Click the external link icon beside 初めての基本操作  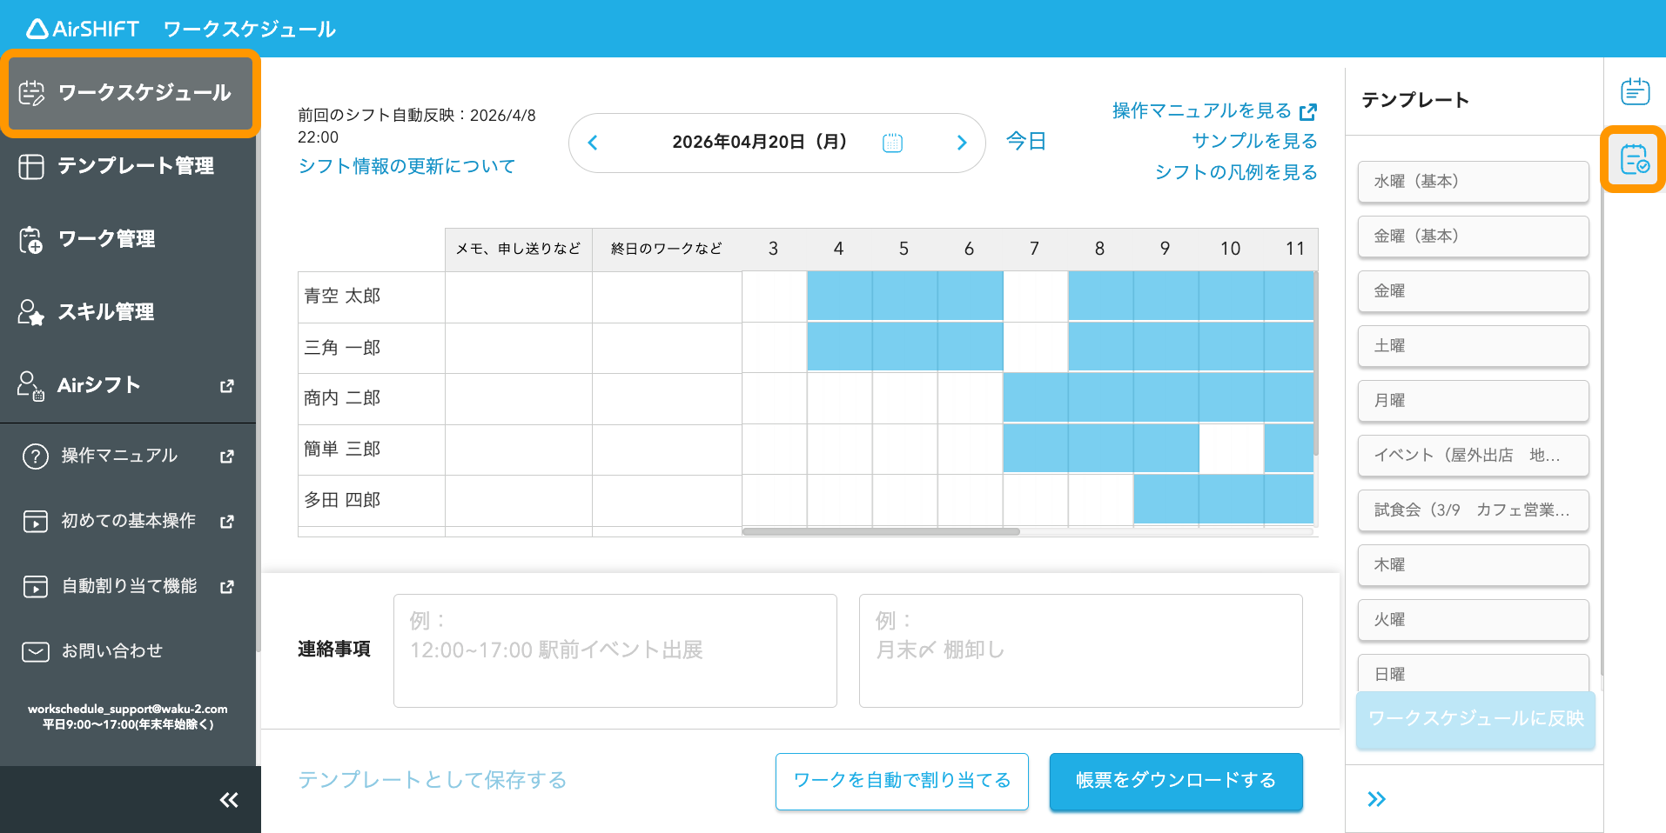click(x=227, y=522)
